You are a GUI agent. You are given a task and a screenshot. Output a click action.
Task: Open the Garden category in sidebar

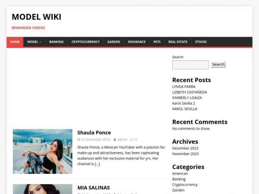click(x=178, y=190)
